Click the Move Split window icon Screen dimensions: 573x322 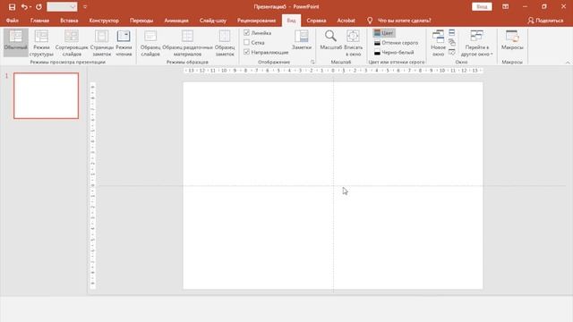coord(452,52)
